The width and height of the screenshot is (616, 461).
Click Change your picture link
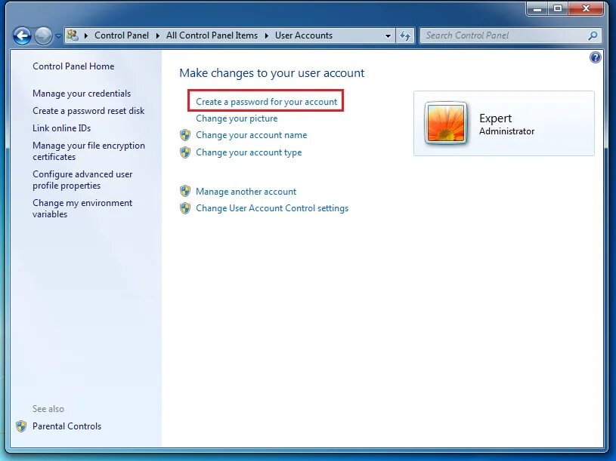[x=237, y=118]
